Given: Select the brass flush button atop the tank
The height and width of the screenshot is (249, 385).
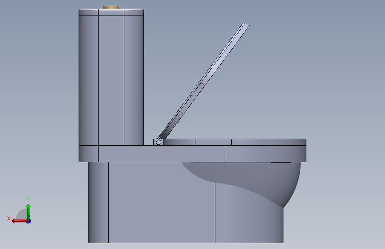Looking at the screenshot, I should tap(111, 8).
